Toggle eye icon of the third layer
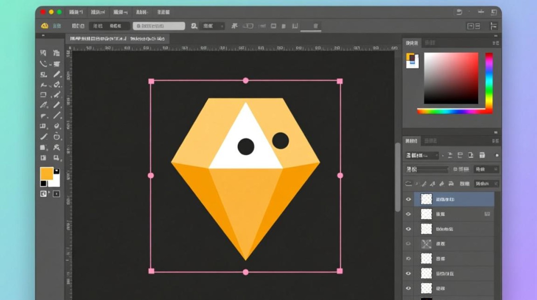 (x=408, y=229)
